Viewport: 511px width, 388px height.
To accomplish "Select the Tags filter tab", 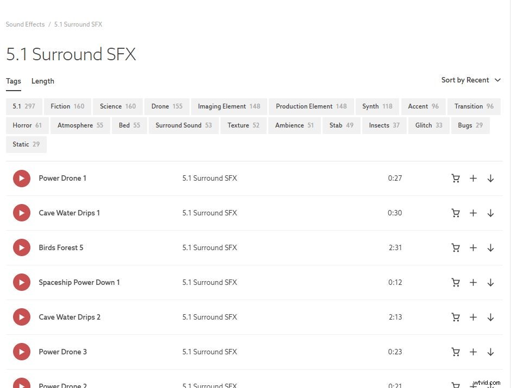I will (x=14, y=81).
